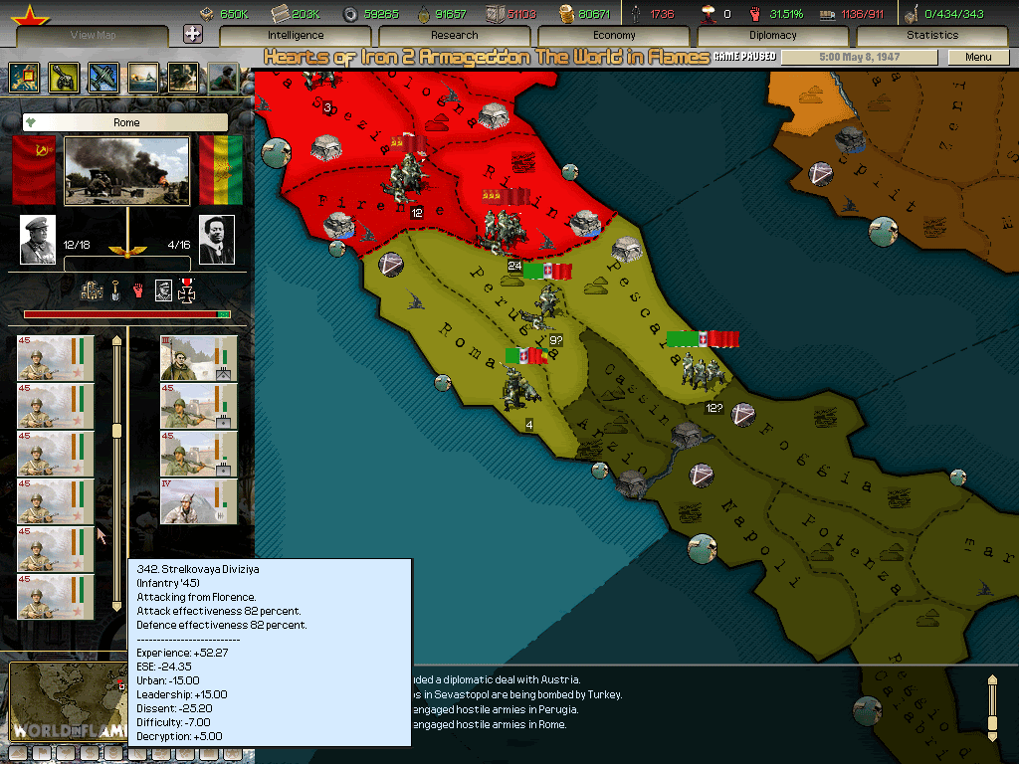Click the four-arrow map move icon
The width and height of the screenshot is (1019, 764).
tap(193, 34)
